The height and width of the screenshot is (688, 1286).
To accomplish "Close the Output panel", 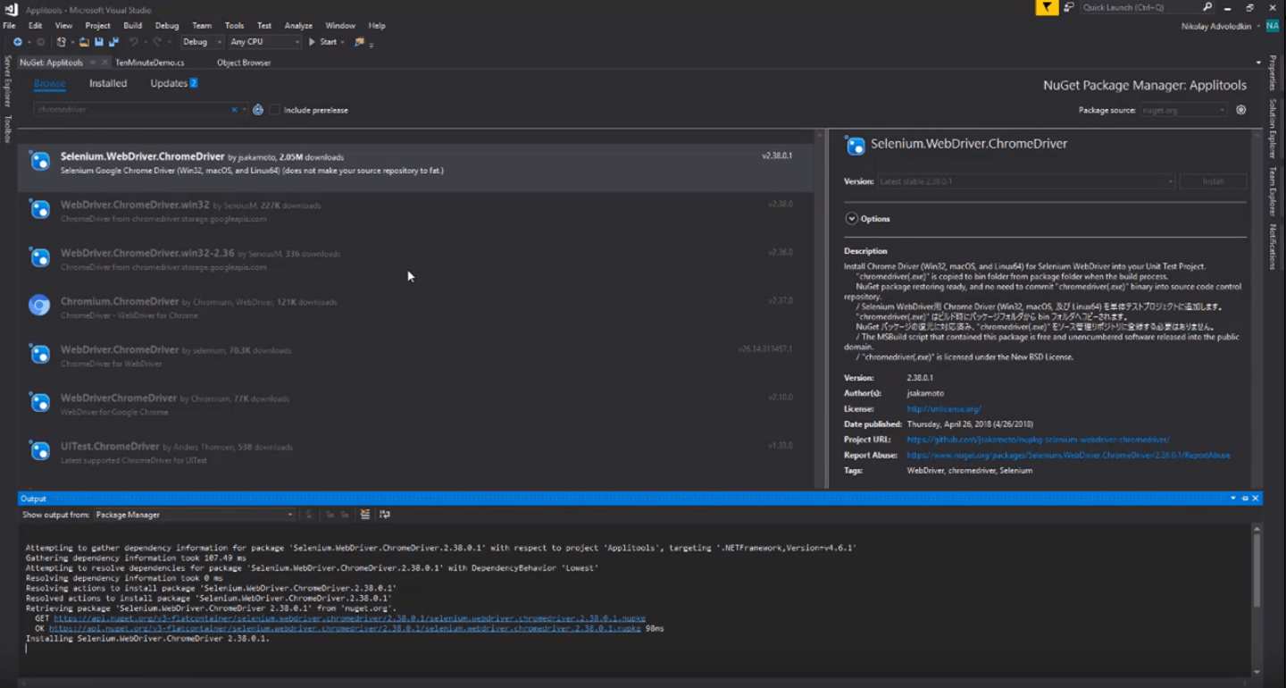I will point(1255,499).
